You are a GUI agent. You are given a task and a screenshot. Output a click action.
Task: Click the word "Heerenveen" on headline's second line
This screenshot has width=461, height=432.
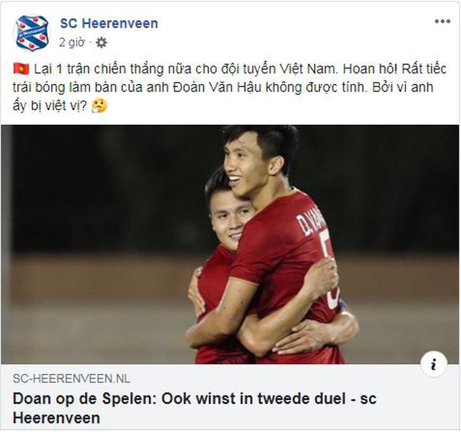56,417
